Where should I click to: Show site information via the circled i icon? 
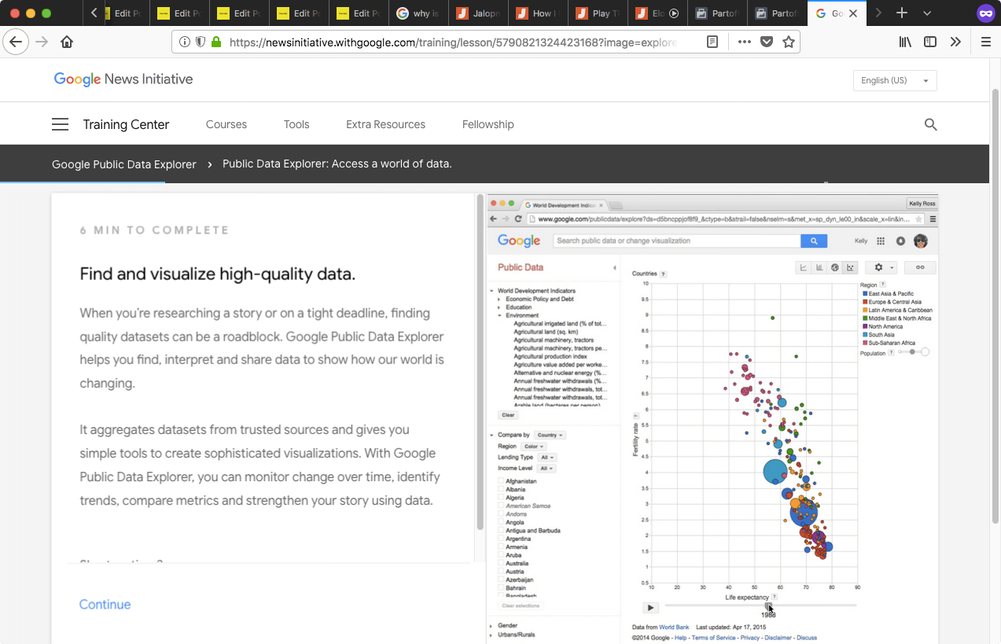185,42
